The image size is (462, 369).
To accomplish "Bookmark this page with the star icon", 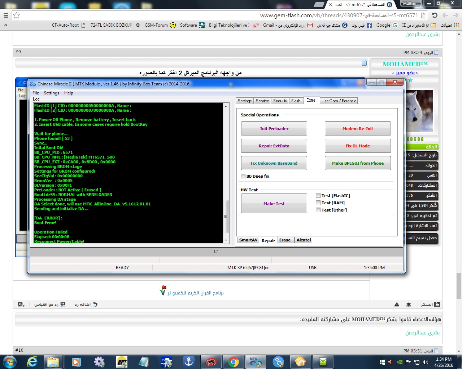I will [17, 15].
